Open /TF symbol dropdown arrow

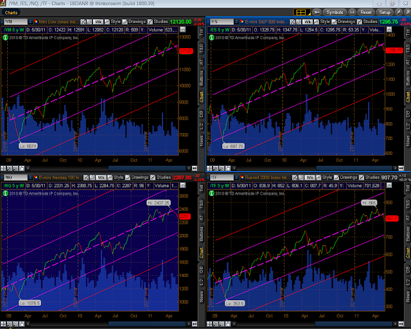click(237, 177)
